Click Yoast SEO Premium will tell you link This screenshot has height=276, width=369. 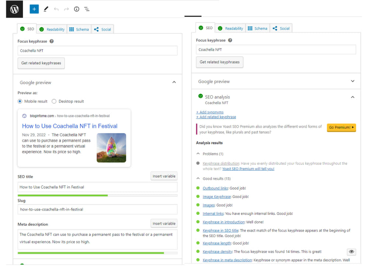248,169
